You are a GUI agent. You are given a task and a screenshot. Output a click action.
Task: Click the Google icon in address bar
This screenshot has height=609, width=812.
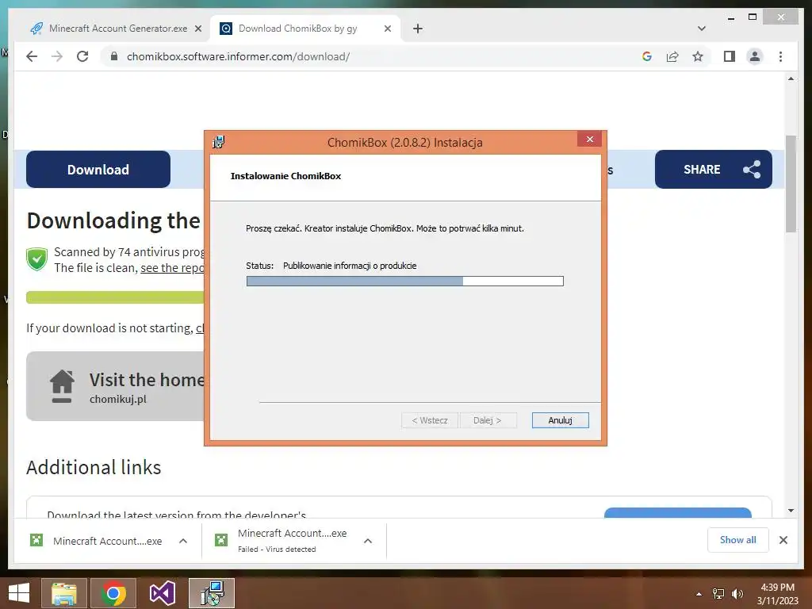647,56
